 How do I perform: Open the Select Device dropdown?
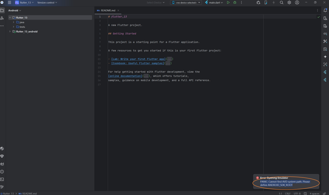(156, 3)
